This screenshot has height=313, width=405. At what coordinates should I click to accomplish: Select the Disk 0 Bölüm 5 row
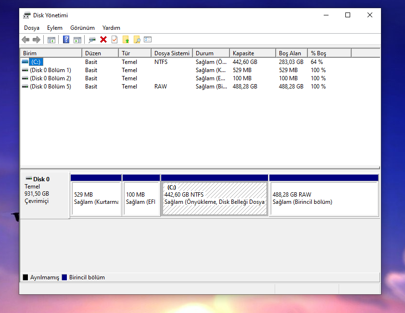[x=50, y=87]
